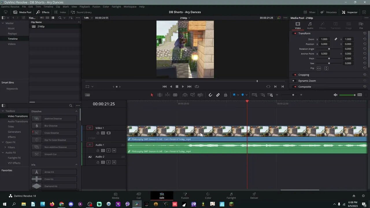370x208 pixels.
Task: Switch to the Fairlight page
Action: pyautogui.click(x=231, y=196)
